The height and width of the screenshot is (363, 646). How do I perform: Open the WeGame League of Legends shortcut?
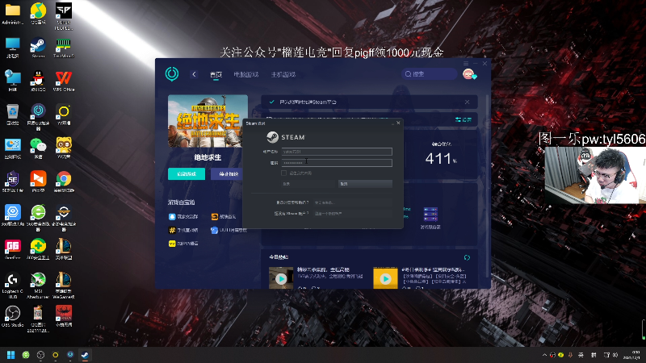point(64,285)
